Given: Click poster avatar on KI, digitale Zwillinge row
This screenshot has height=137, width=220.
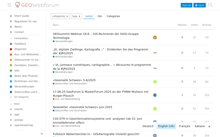Looking at the screenshot, I should [x=155, y=53].
